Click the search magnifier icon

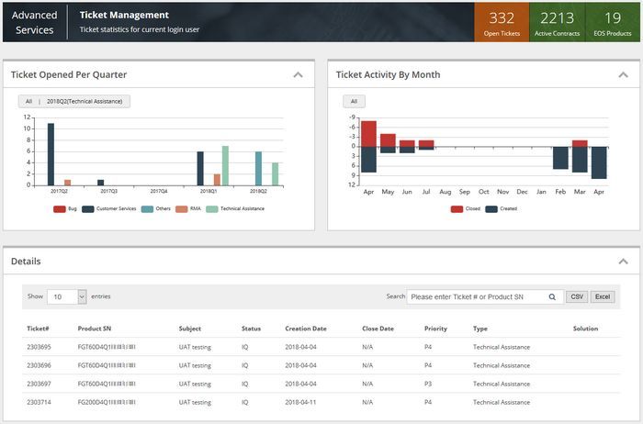[x=552, y=297]
